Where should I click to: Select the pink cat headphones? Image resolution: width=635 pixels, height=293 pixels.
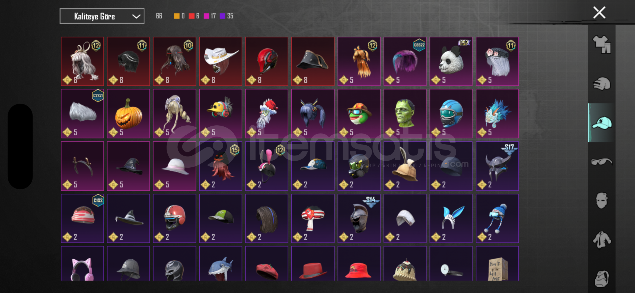[82, 264]
